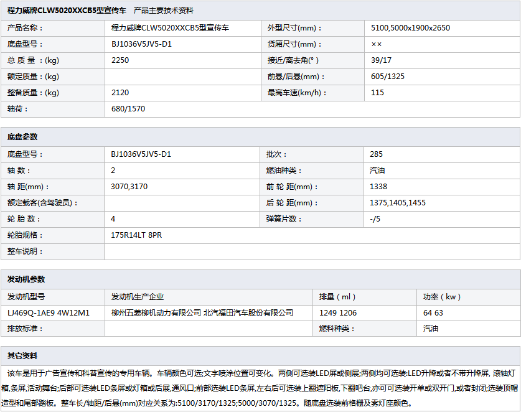Click the 轴数 label

click(x=19, y=171)
